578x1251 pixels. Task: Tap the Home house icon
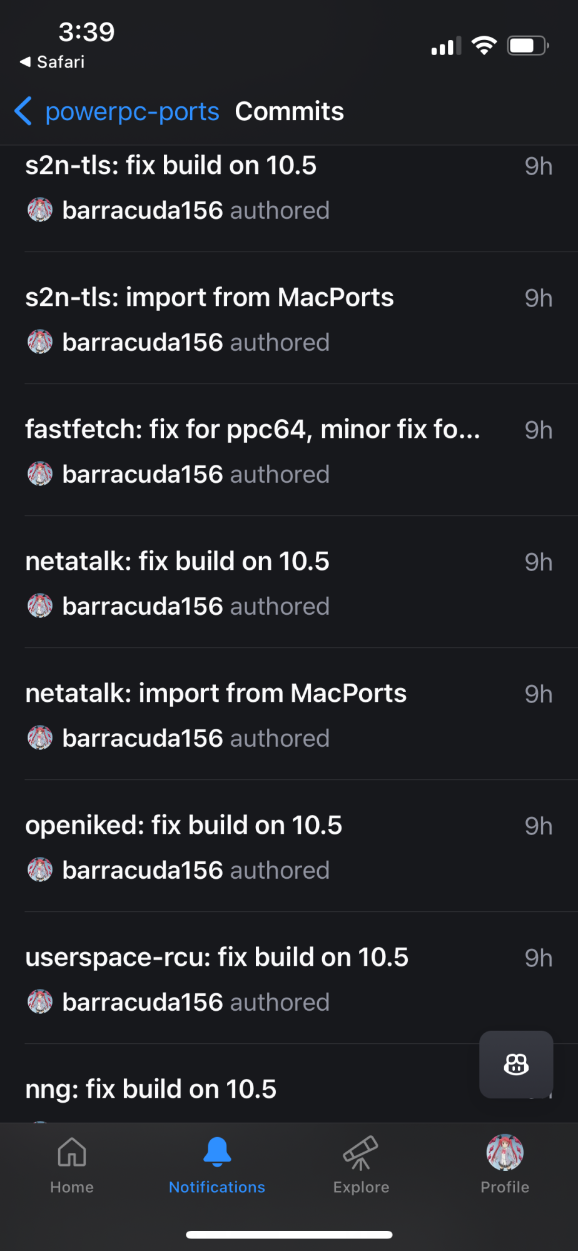(x=72, y=1152)
